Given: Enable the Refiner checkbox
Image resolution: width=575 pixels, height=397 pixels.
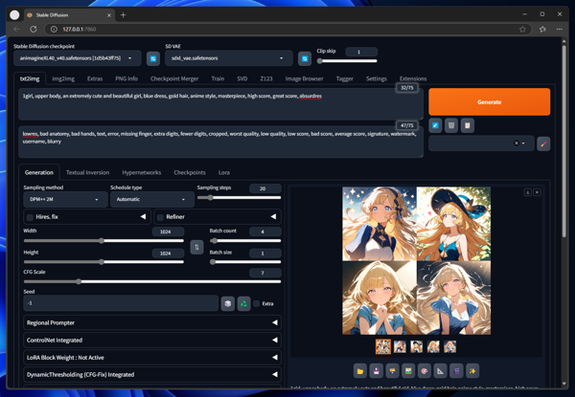Looking at the screenshot, I should [x=160, y=217].
